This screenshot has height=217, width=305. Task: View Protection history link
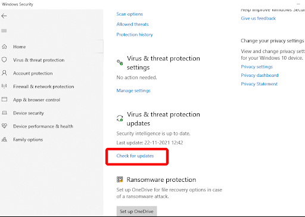point(135,35)
